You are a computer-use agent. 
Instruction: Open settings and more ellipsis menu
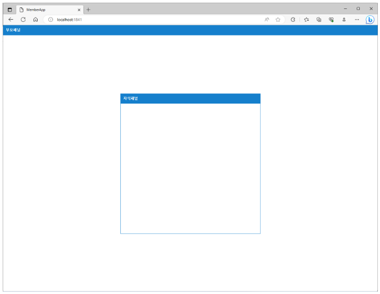357,20
